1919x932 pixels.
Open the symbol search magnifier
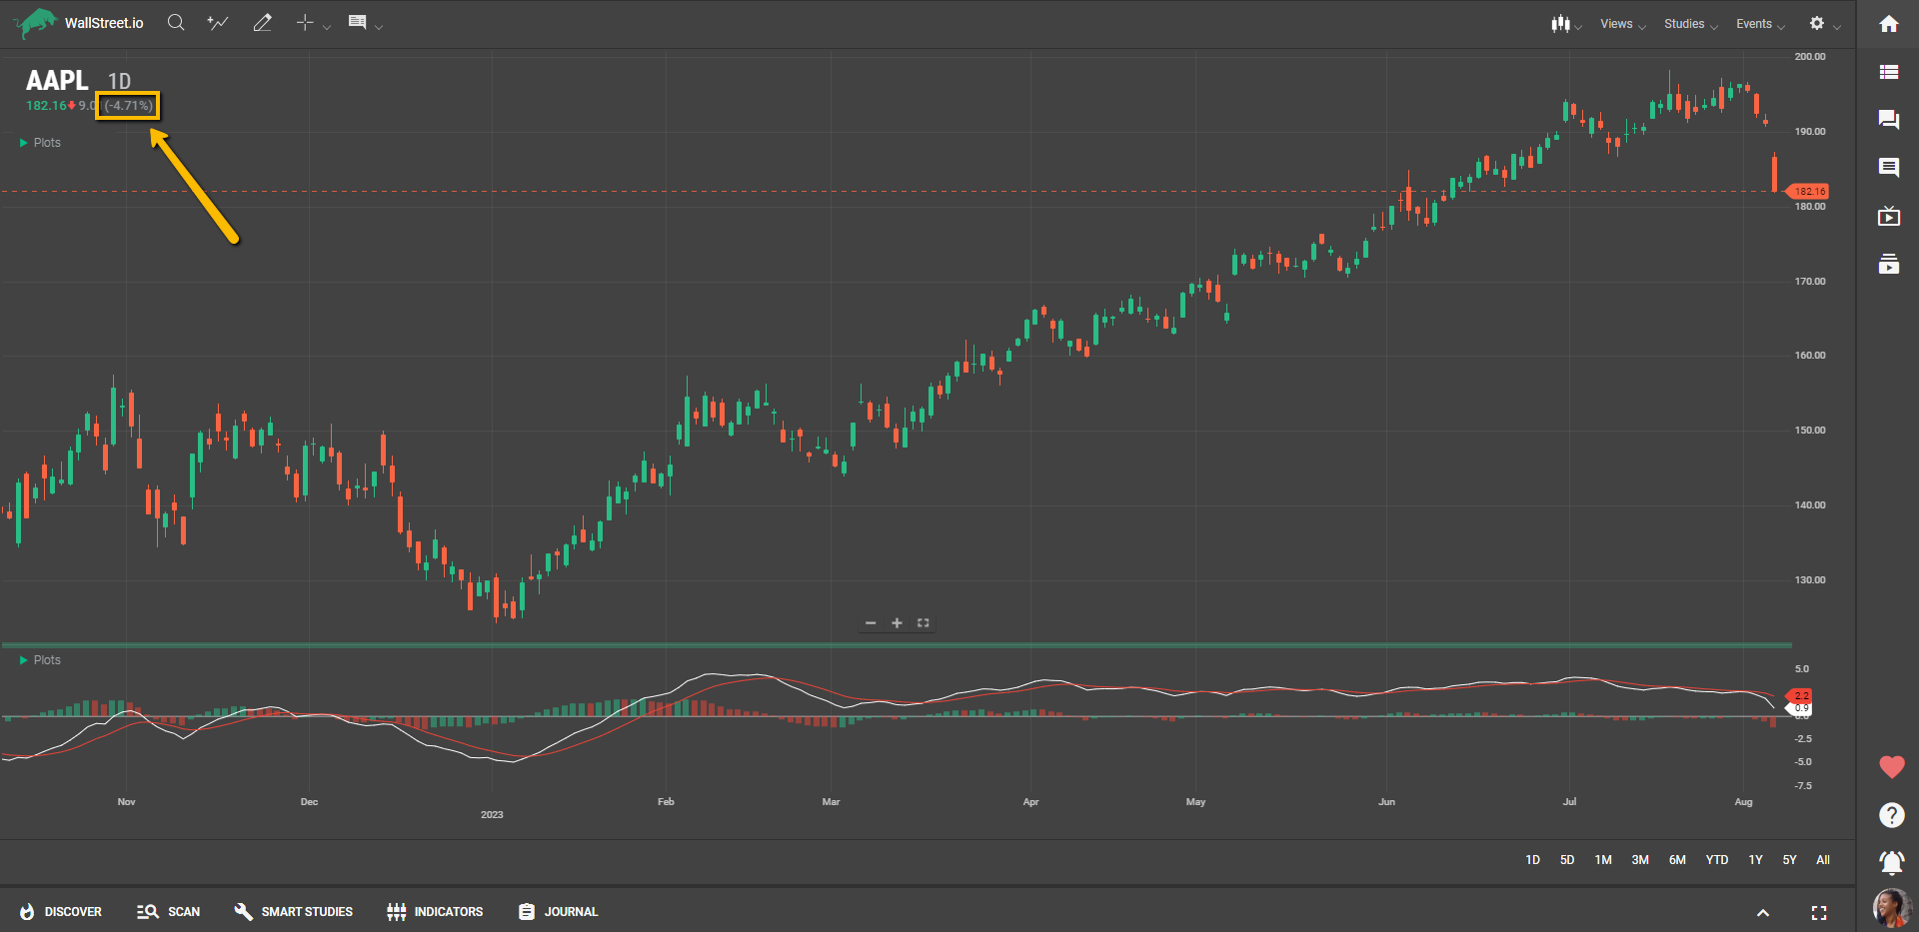coord(176,22)
